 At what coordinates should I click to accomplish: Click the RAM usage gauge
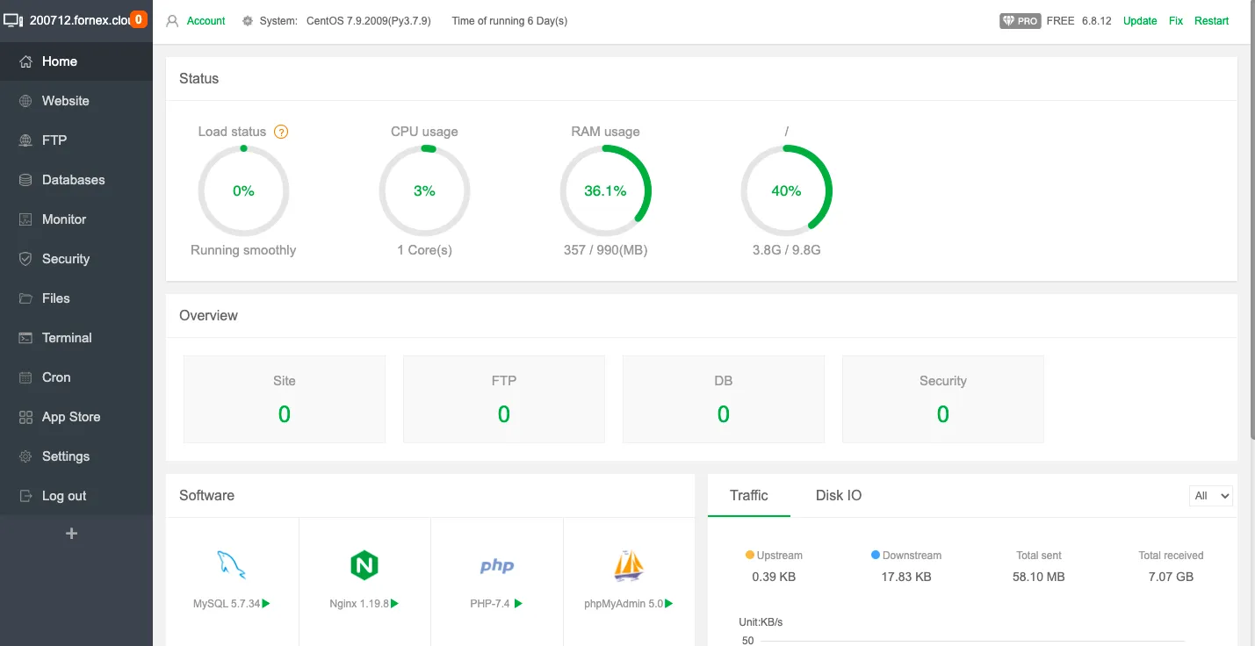605,190
